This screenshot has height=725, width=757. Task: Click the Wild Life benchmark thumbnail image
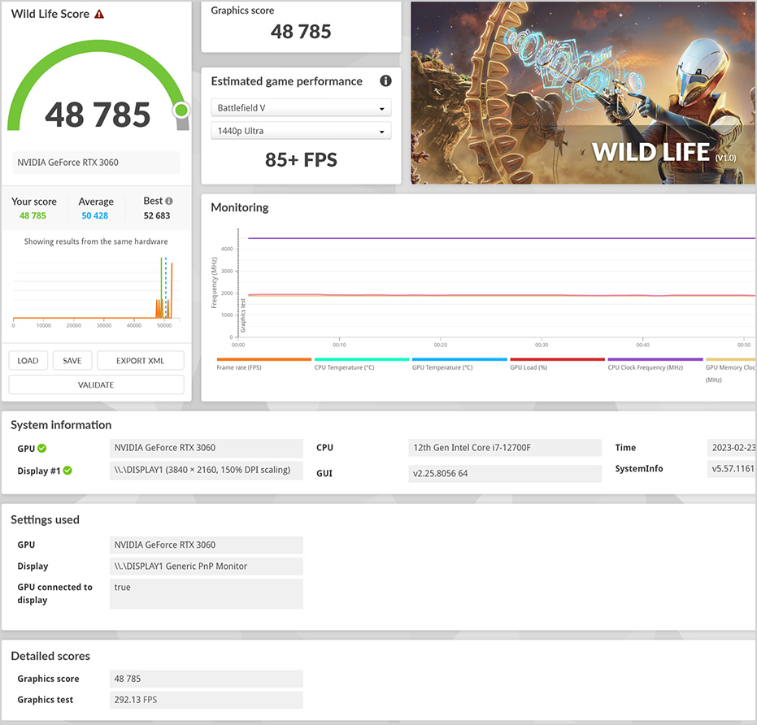tap(583, 93)
